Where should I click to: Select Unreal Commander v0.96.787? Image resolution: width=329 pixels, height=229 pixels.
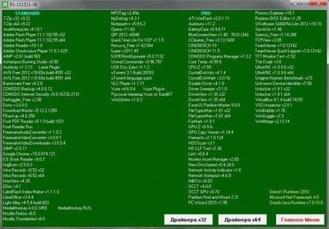136,62
